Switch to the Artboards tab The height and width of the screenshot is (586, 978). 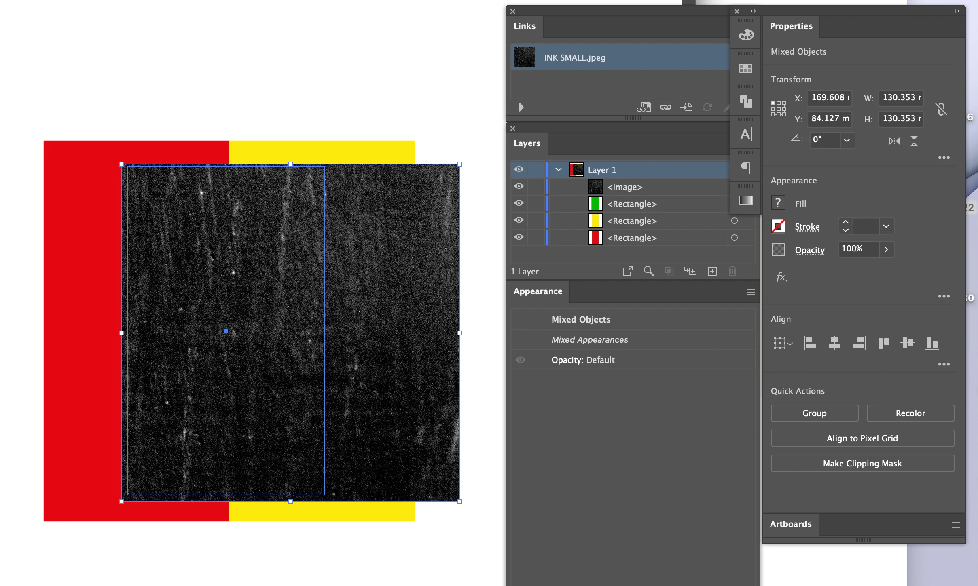pyautogui.click(x=790, y=524)
